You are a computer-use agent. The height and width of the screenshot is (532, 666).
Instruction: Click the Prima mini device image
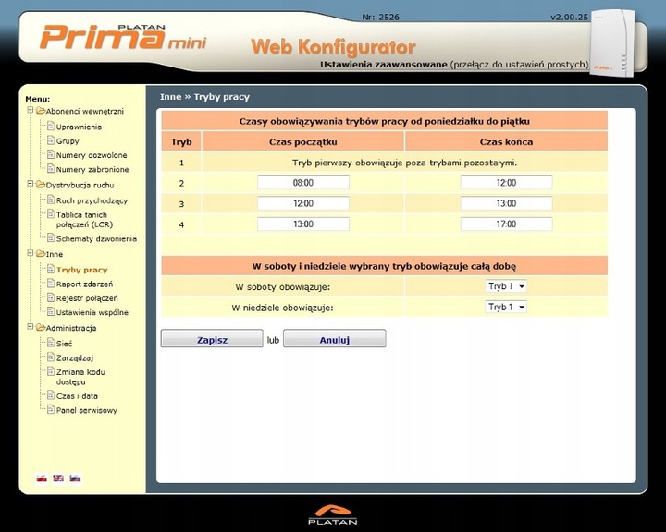tap(612, 43)
